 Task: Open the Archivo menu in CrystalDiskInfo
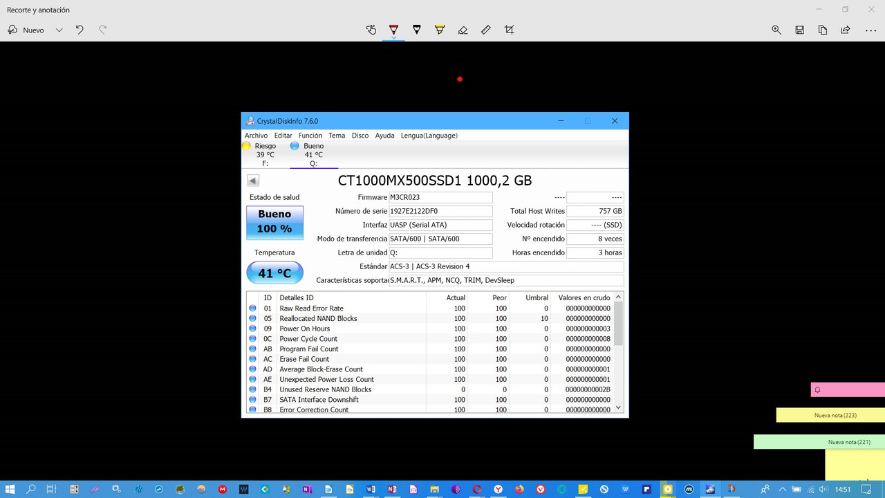(x=256, y=136)
